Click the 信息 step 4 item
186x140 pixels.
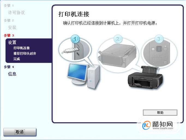[x=12, y=74]
